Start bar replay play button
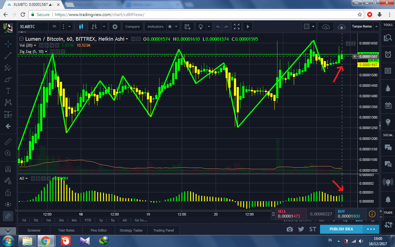The height and width of the screenshot is (247, 395). tap(248, 27)
